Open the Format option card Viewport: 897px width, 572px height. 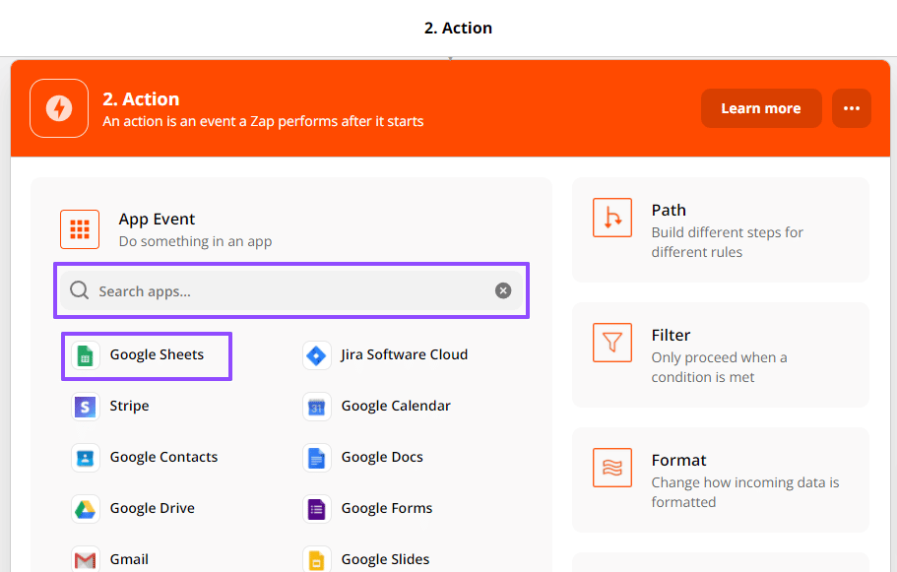720,479
